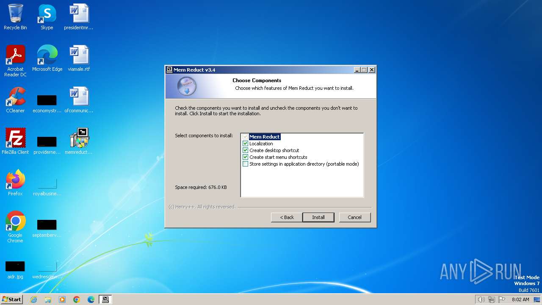The image size is (542, 305).
Task: Open File Explorer from the taskbar
Action: tap(48, 299)
